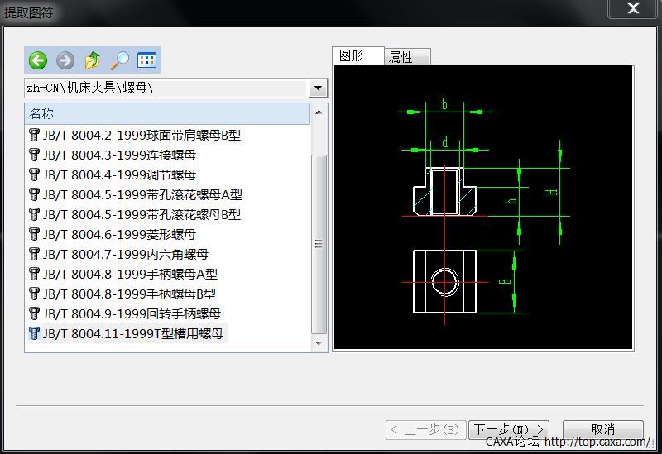Screen dimensions: 662x454
Task: Choose JB/T 8004.3-1999连接螺母 from list
Action: [x=119, y=155]
